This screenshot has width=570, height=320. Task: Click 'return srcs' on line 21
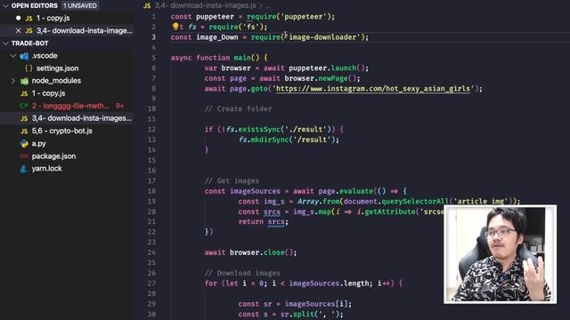(261, 221)
